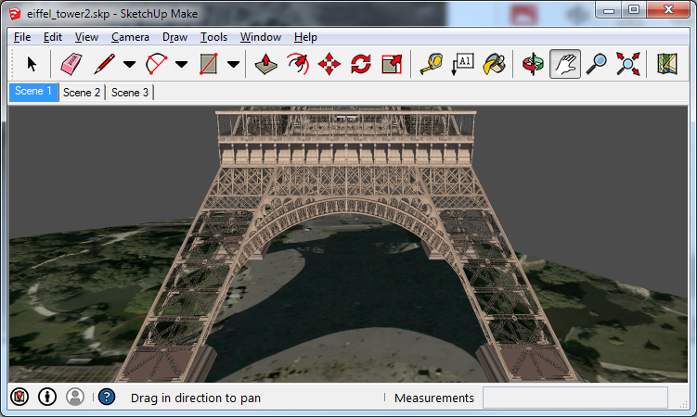Open the Add Location map icon

666,64
